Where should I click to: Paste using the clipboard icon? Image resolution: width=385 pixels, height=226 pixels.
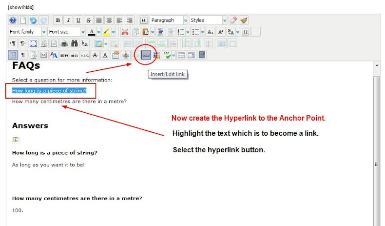tap(146, 32)
